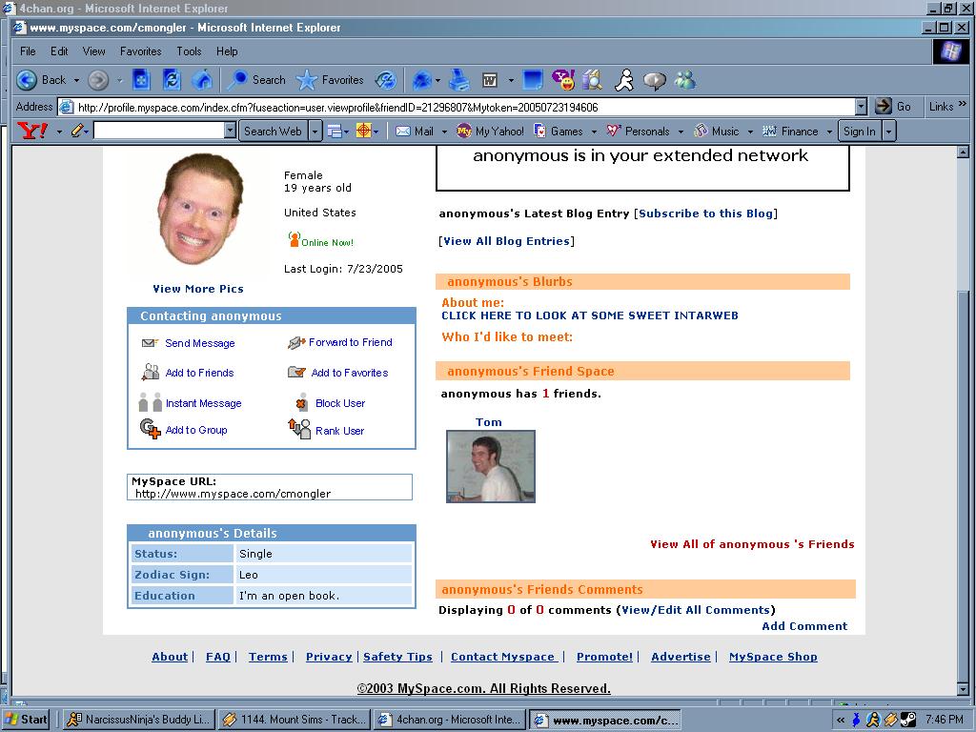The height and width of the screenshot is (732, 976).
Task: Open the Search Web options dropdown arrow
Action: coord(315,132)
